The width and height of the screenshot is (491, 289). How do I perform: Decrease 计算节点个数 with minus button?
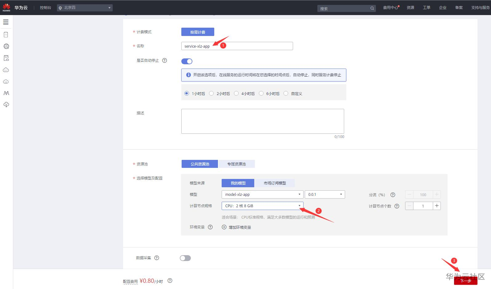(x=409, y=206)
